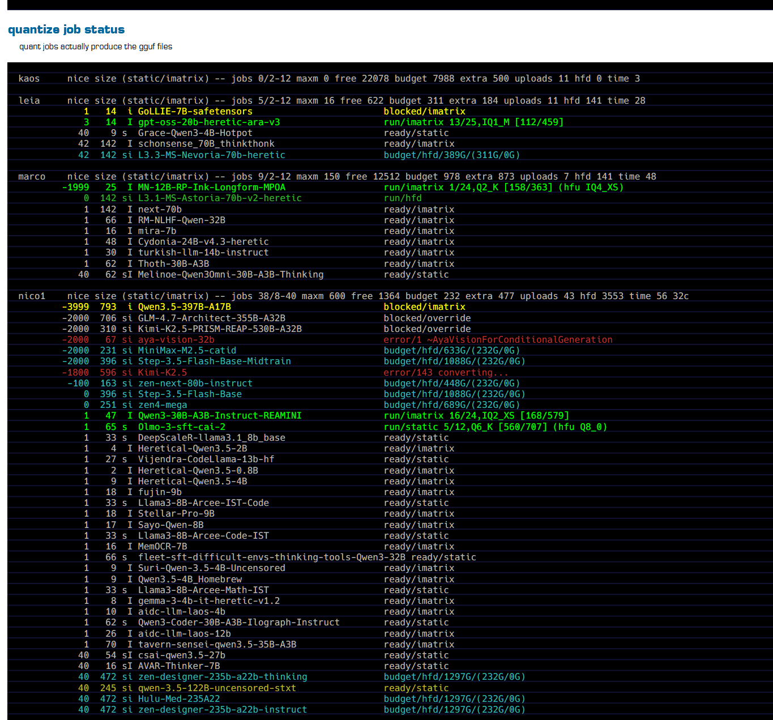Click the Kimi-K2.5-PRISM-REAP-530B-A32B model name
This screenshot has width=773, height=720.
click(x=220, y=329)
